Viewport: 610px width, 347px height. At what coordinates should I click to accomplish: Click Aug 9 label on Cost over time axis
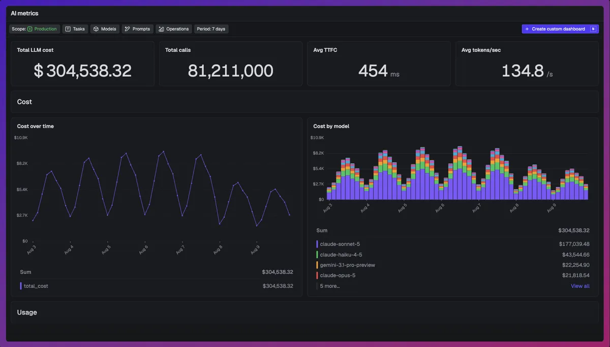[255, 250]
